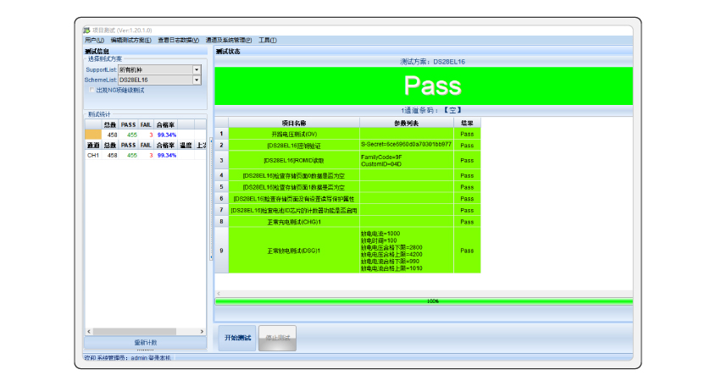Open the 查看日志数据(V) menu
The height and width of the screenshot is (386, 716).
[178, 40]
